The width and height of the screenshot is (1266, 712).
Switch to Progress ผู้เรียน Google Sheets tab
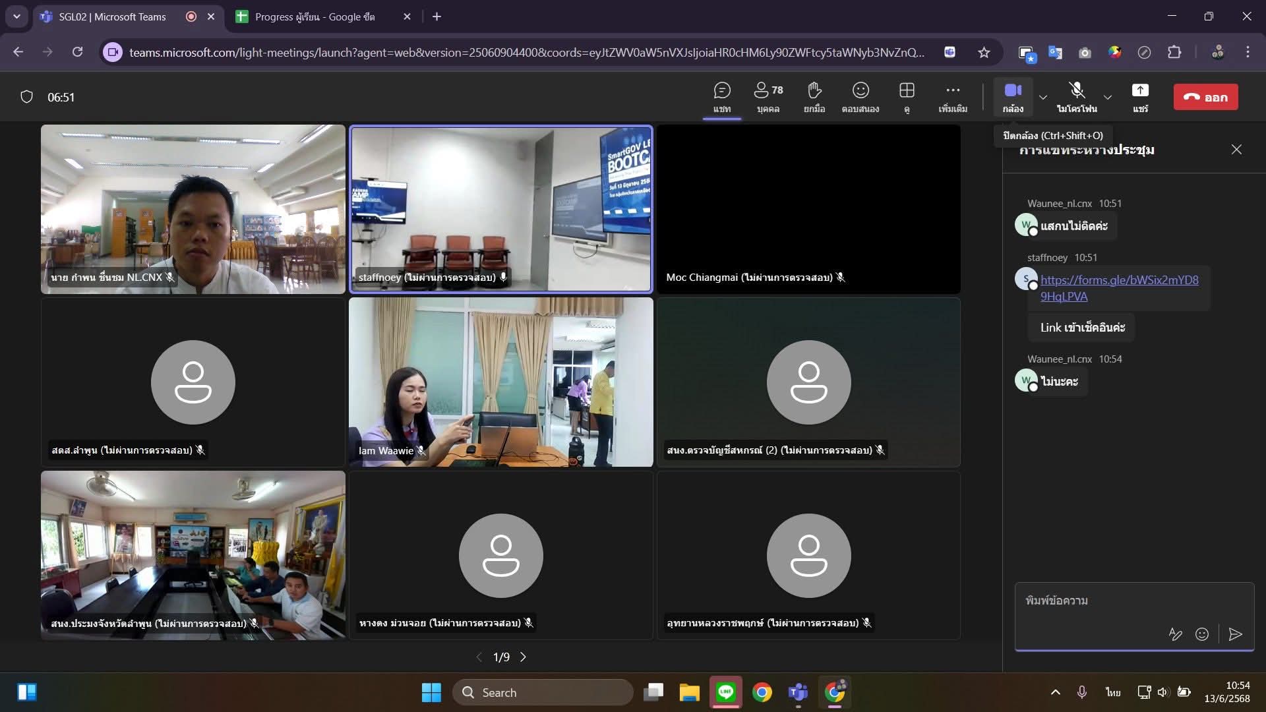[x=315, y=16]
